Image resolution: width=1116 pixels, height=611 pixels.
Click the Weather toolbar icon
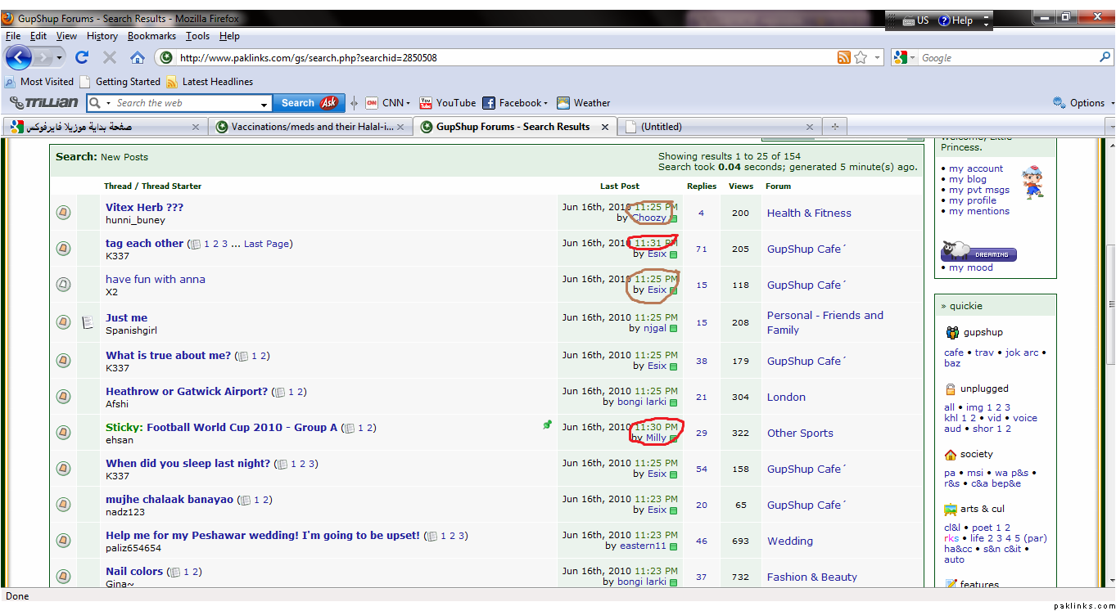coord(583,103)
